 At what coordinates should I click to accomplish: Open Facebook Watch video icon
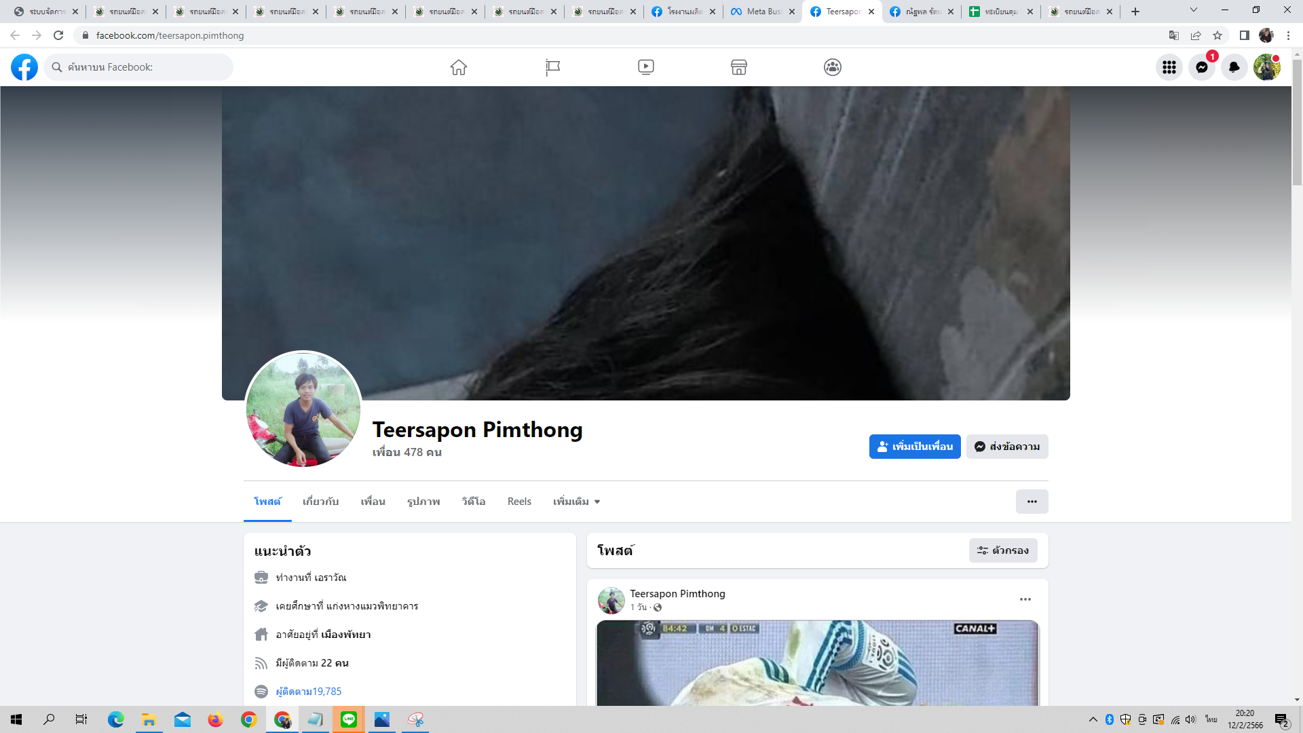(x=646, y=67)
